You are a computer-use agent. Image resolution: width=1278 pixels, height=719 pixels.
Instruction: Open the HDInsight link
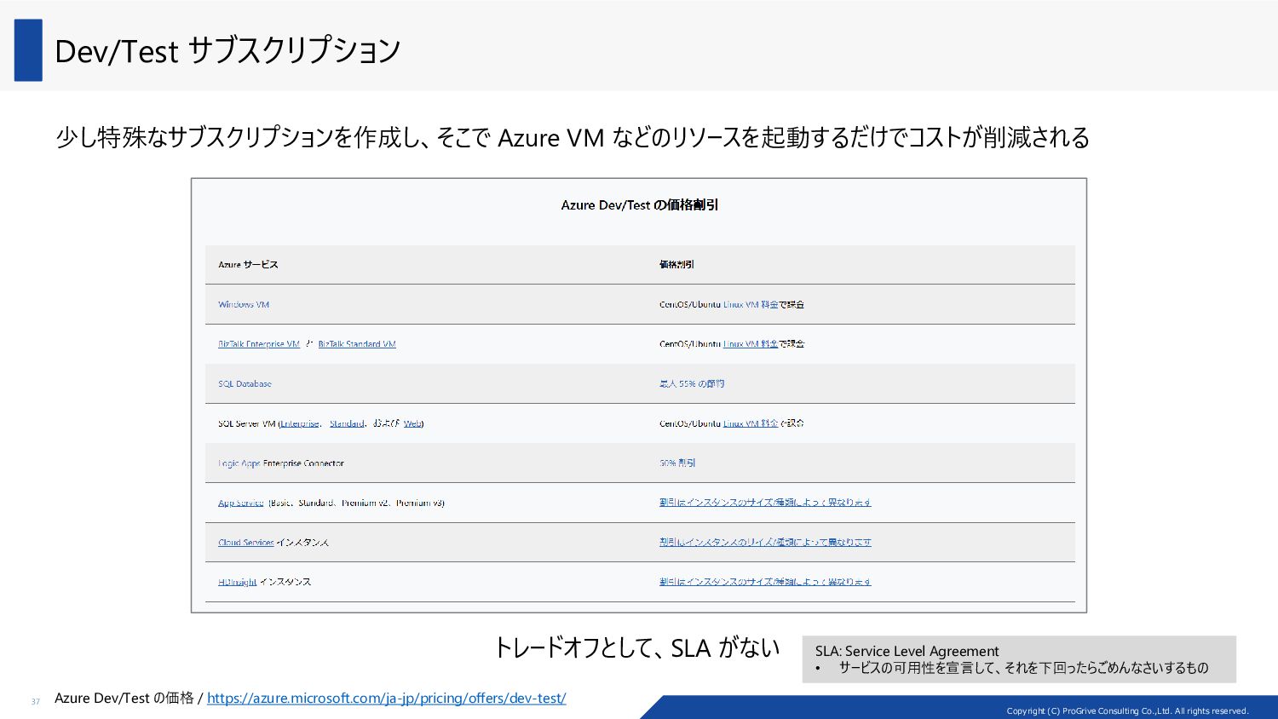click(238, 582)
